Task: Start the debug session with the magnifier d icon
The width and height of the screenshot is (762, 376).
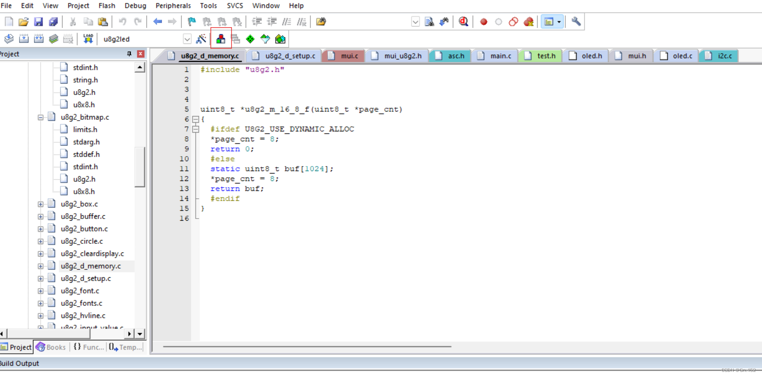Action: pyautogui.click(x=463, y=21)
